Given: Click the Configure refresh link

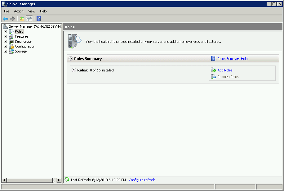Looking at the screenshot, I should click(x=142, y=180).
